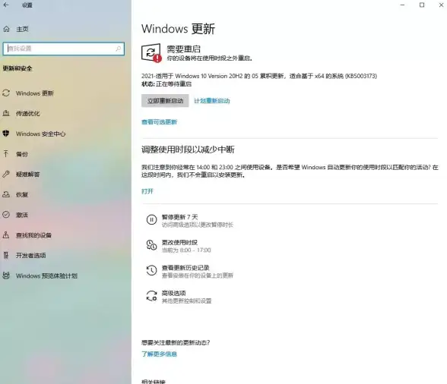This screenshot has width=447, height=384.
Task: Click the search magnifier icon in the settings search box
Action: click(118, 49)
